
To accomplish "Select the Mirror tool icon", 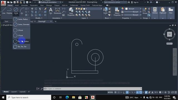I will [36, 12].
